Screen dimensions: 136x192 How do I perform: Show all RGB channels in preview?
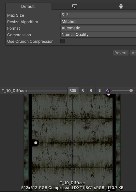(x=73, y=91)
